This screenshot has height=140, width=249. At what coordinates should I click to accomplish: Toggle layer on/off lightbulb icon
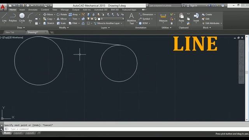(x=88, y=19)
